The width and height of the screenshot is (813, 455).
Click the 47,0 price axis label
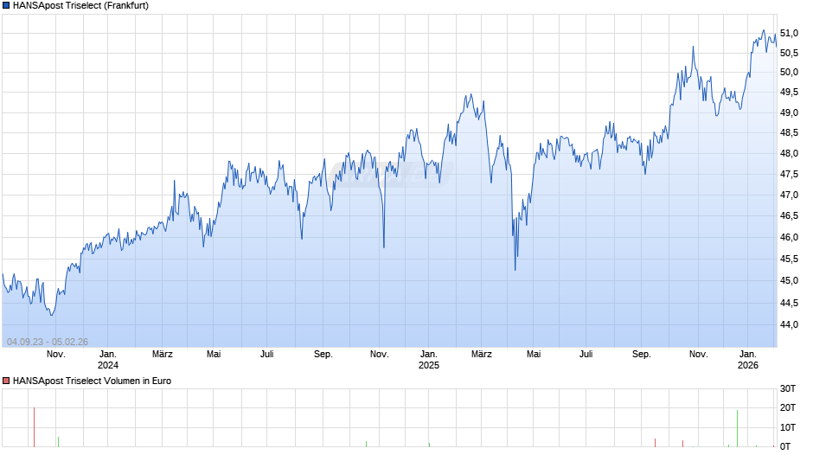tap(789, 195)
